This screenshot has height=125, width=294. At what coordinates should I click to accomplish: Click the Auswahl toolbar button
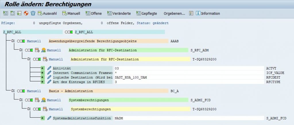[47, 13]
